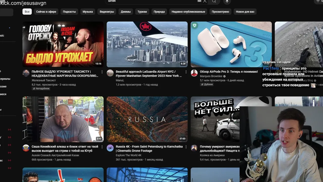Click the create plus button
This screenshot has width=323, height=182.
coord(318,1)
